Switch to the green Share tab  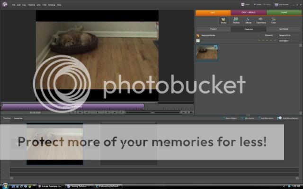click(284, 13)
